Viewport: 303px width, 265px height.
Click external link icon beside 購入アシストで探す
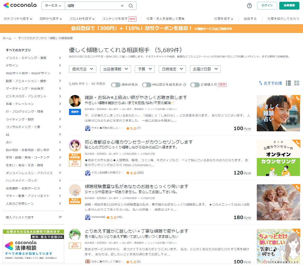point(60,217)
